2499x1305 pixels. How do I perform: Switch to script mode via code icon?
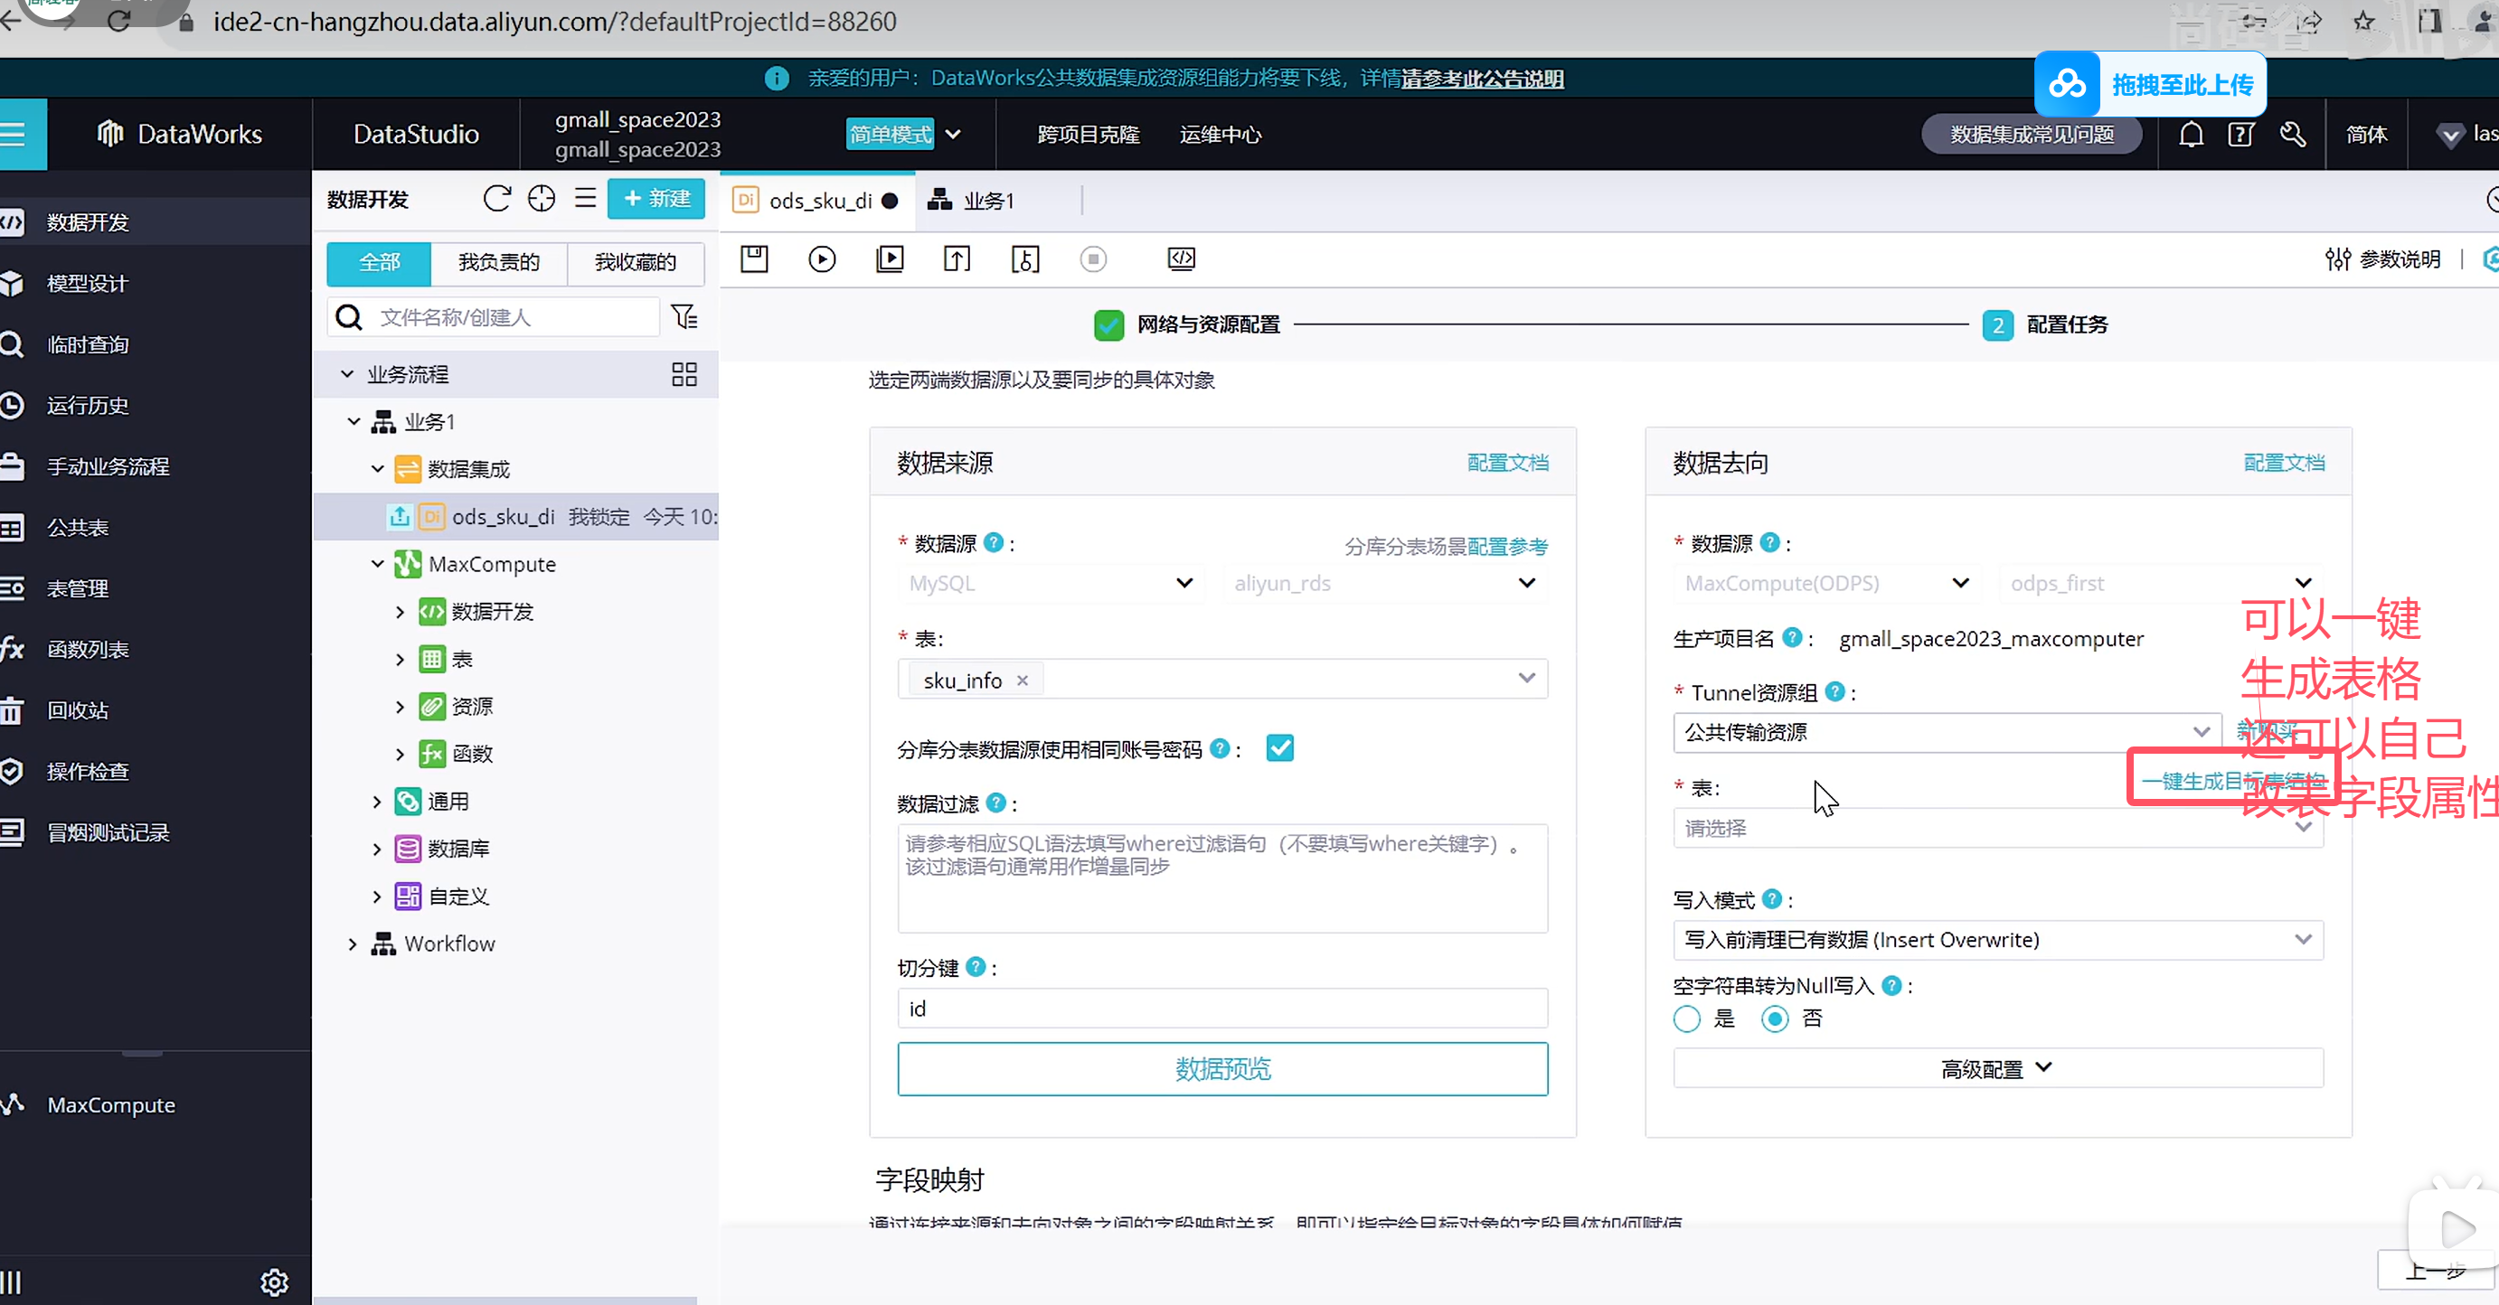(1181, 258)
